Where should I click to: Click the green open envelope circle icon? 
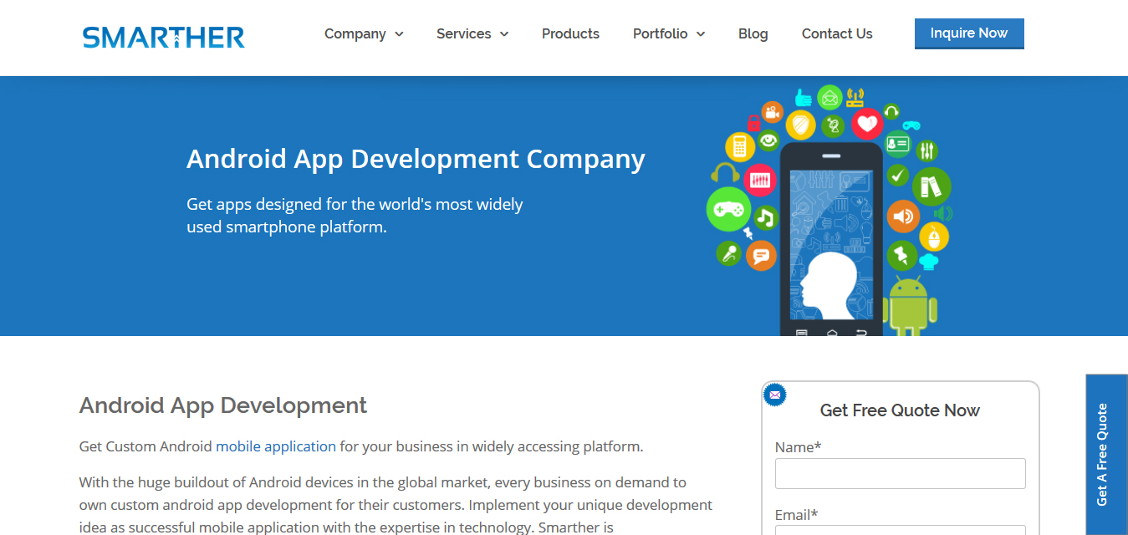click(x=829, y=98)
